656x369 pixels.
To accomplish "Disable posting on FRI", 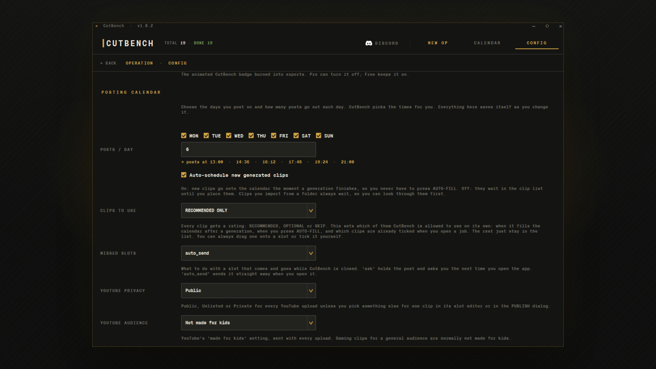I will point(274,136).
